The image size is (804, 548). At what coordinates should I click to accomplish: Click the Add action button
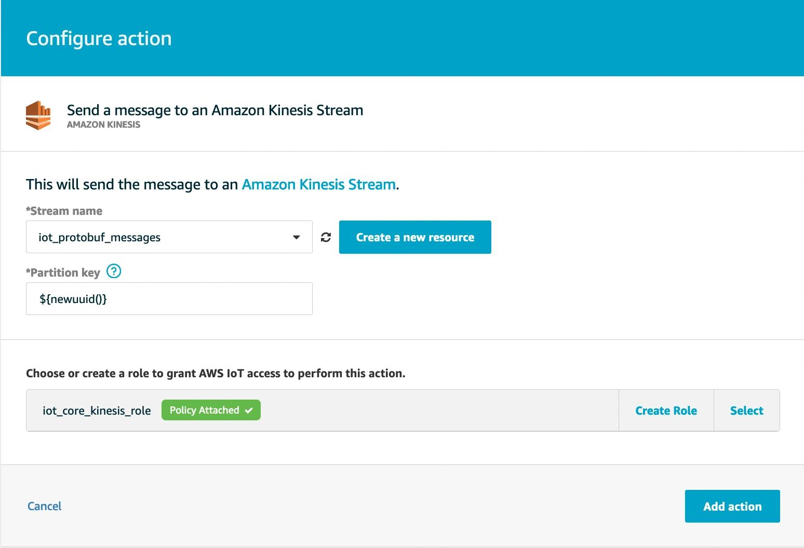pos(732,506)
